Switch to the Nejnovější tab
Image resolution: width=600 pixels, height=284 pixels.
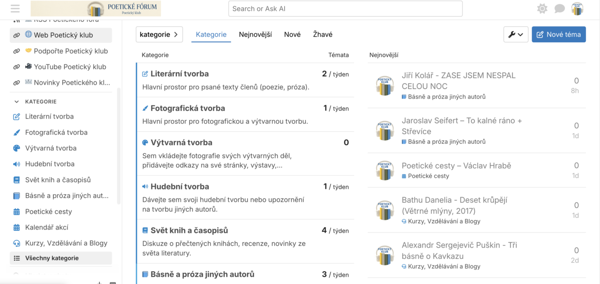(x=255, y=35)
